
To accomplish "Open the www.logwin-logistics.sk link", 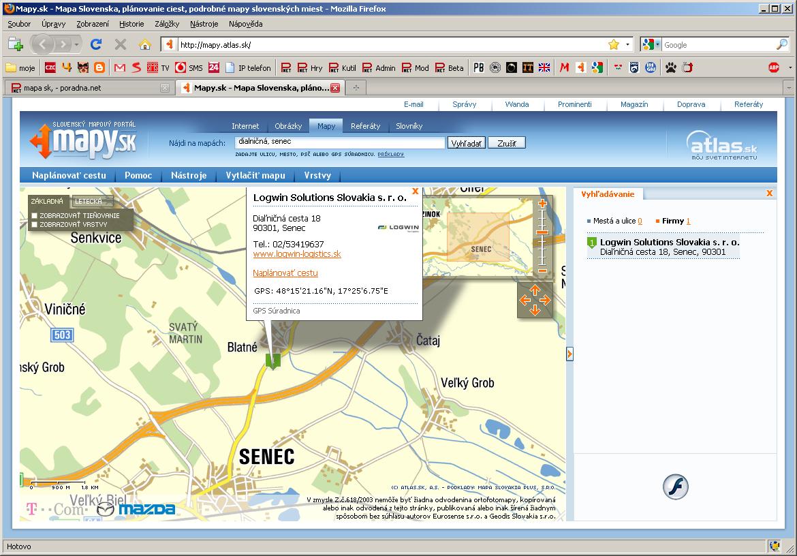I will tap(296, 254).
